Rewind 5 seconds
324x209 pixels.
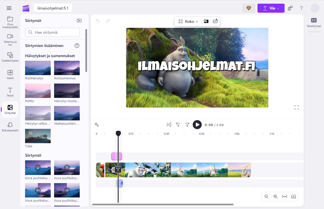click(x=178, y=125)
